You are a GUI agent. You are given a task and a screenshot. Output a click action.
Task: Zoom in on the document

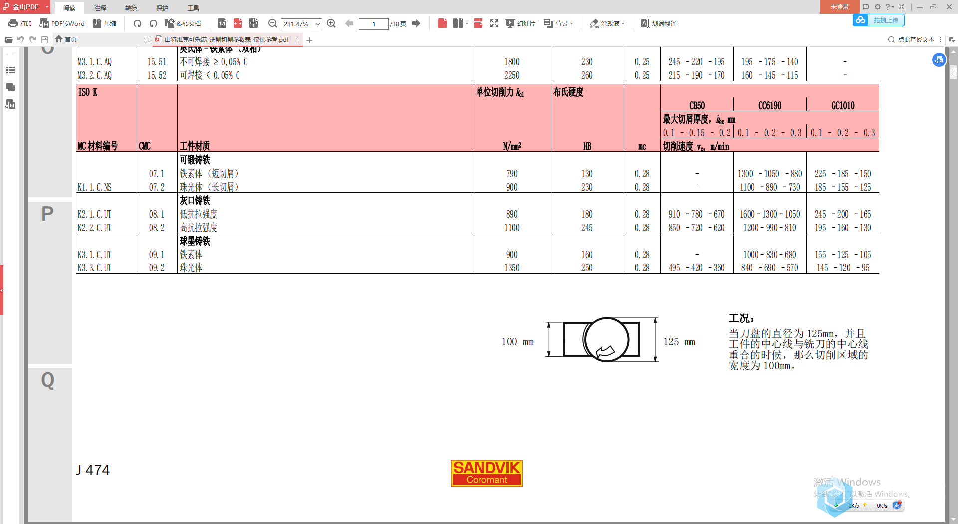click(331, 23)
